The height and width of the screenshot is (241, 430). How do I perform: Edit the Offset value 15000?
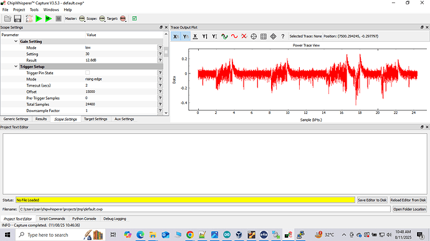tap(121, 92)
